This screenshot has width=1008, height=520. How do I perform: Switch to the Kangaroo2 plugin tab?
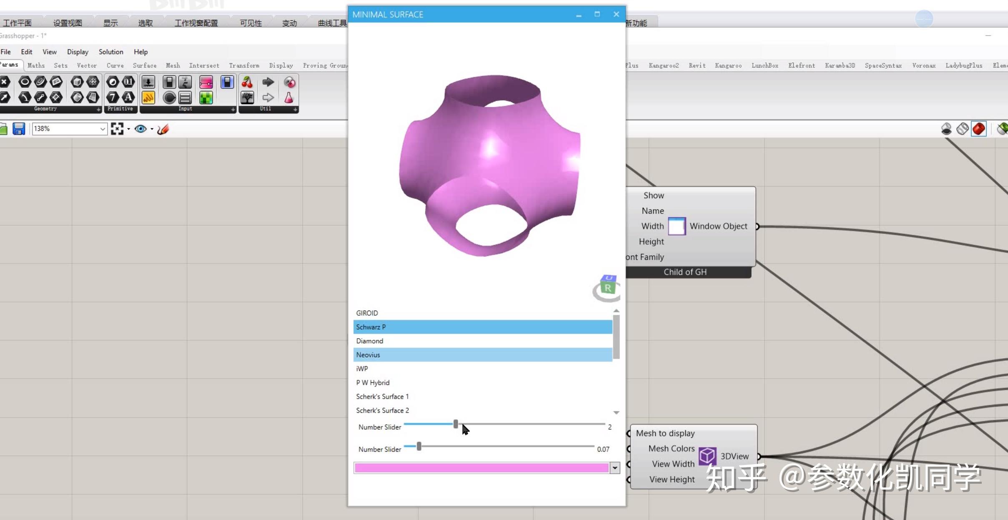(663, 65)
